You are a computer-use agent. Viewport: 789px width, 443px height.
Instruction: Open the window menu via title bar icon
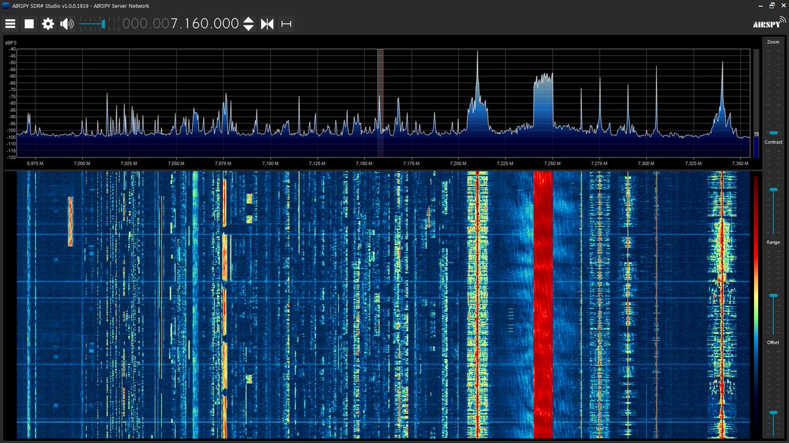[5, 5]
